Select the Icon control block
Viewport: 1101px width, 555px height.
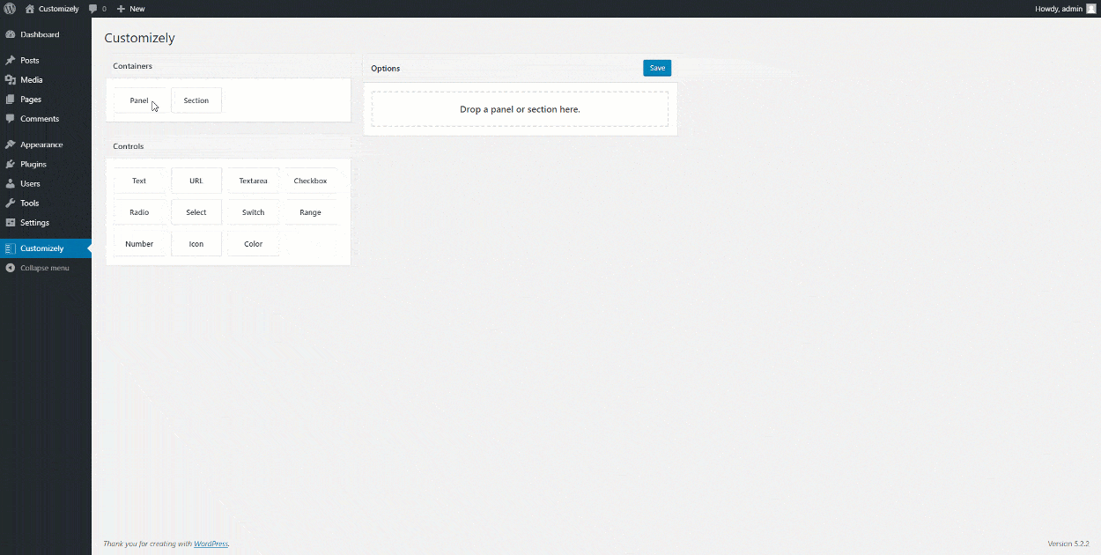(196, 244)
